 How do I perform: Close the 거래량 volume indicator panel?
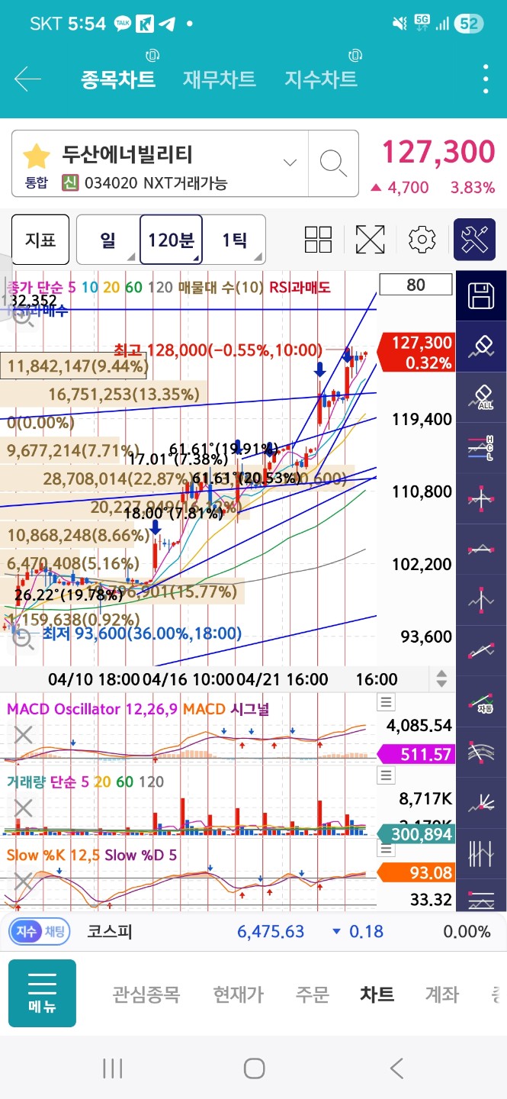24,807
